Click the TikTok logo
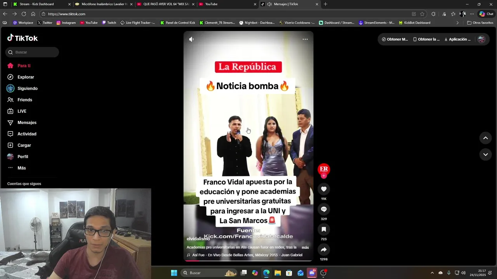497x279 pixels. [x=23, y=38]
